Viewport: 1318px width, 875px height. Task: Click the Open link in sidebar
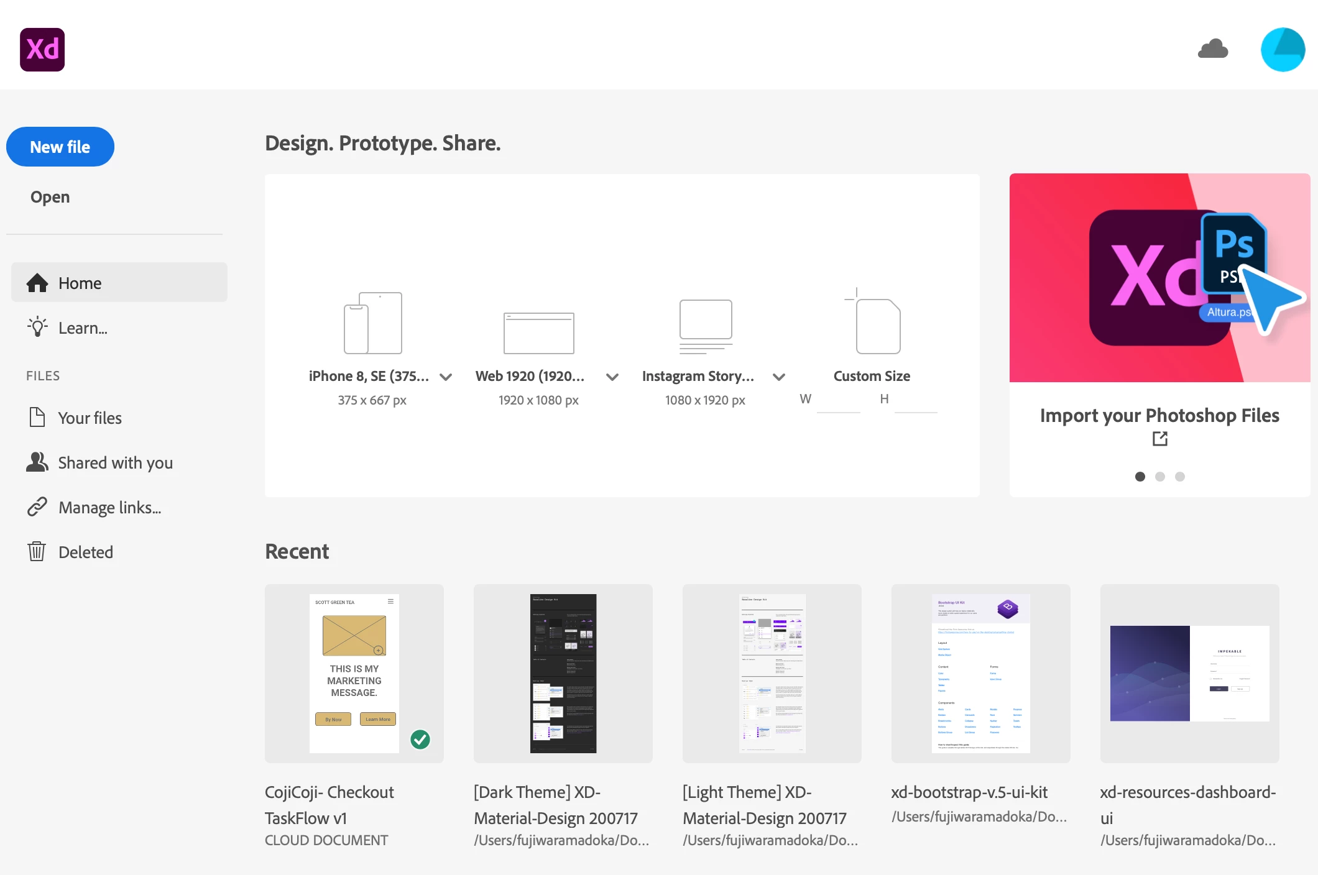pyautogui.click(x=50, y=197)
